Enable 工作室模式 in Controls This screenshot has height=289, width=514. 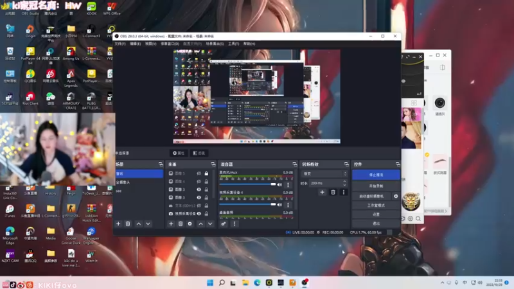376,206
